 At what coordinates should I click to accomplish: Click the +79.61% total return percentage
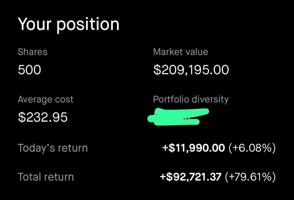tap(250, 177)
